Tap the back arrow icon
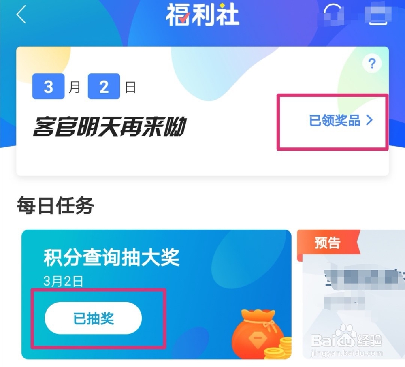Screen dimensions: 405x367 pos(21,15)
